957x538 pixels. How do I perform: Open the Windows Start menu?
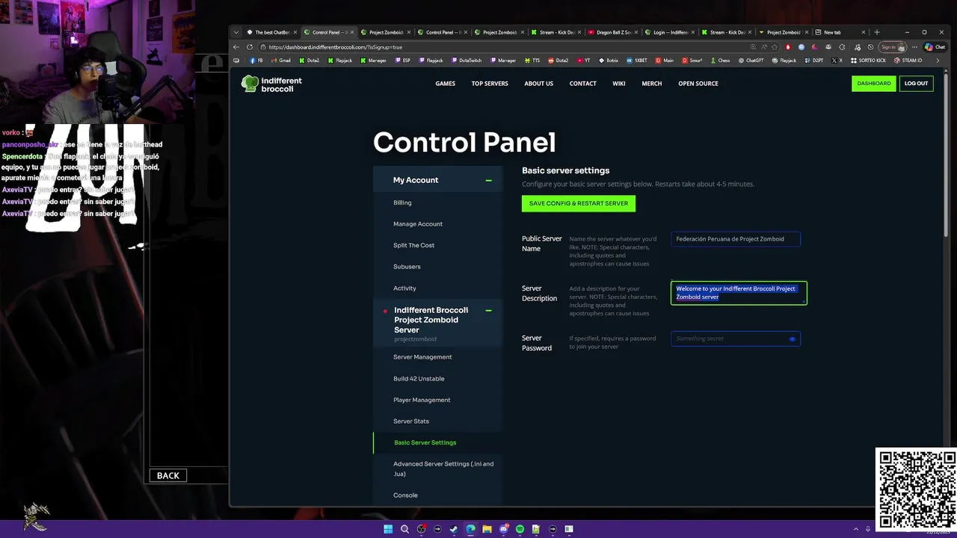point(388,529)
